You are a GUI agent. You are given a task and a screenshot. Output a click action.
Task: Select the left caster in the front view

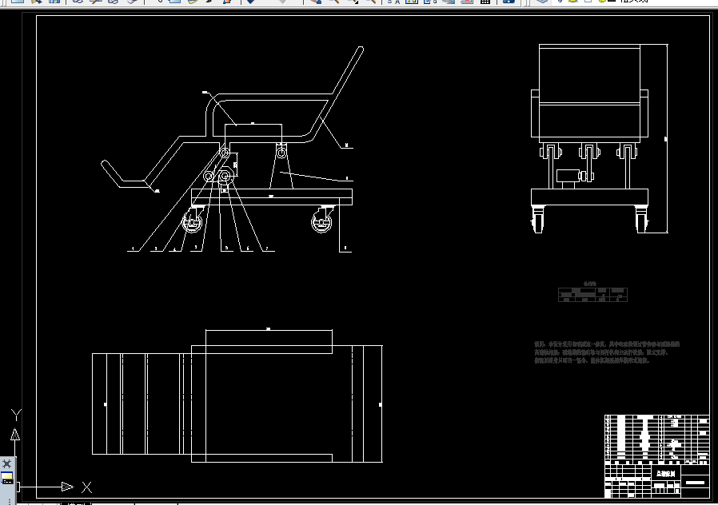(538, 220)
